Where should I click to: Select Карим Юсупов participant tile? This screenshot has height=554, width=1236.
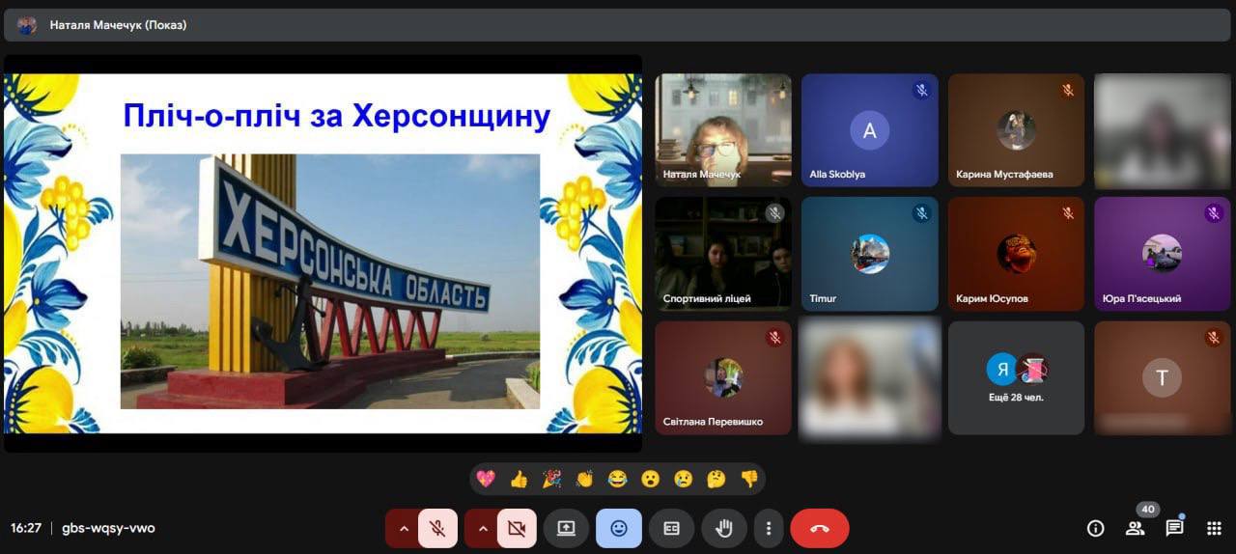tap(1016, 254)
